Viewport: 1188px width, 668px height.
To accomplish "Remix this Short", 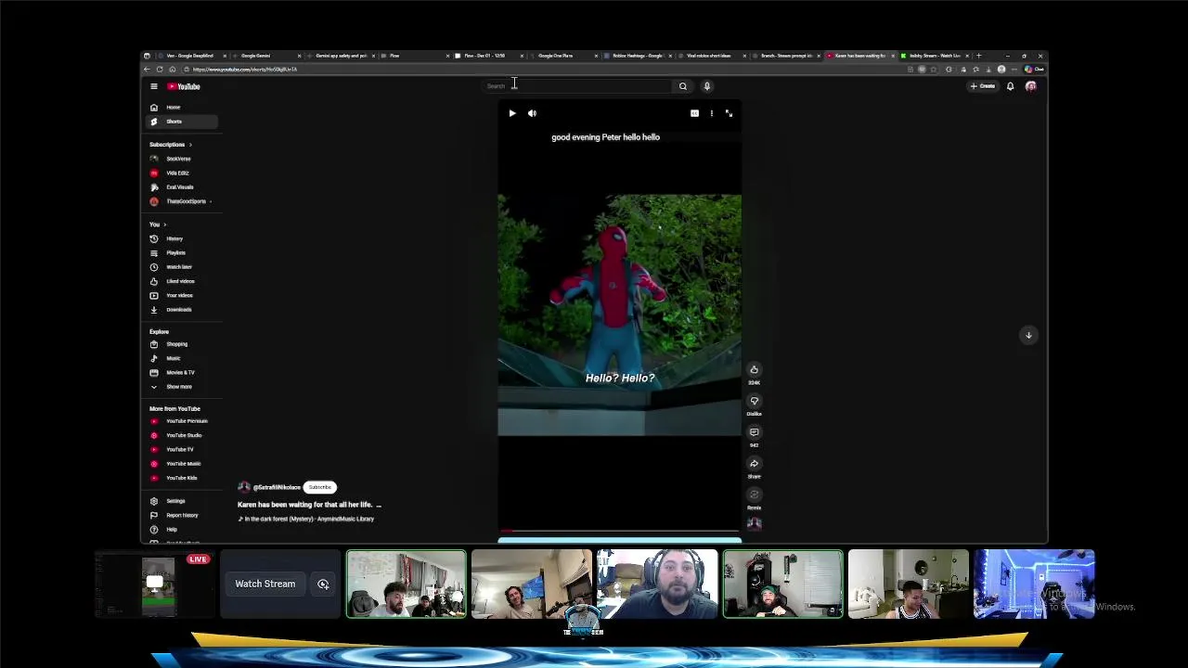I will [x=754, y=495].
